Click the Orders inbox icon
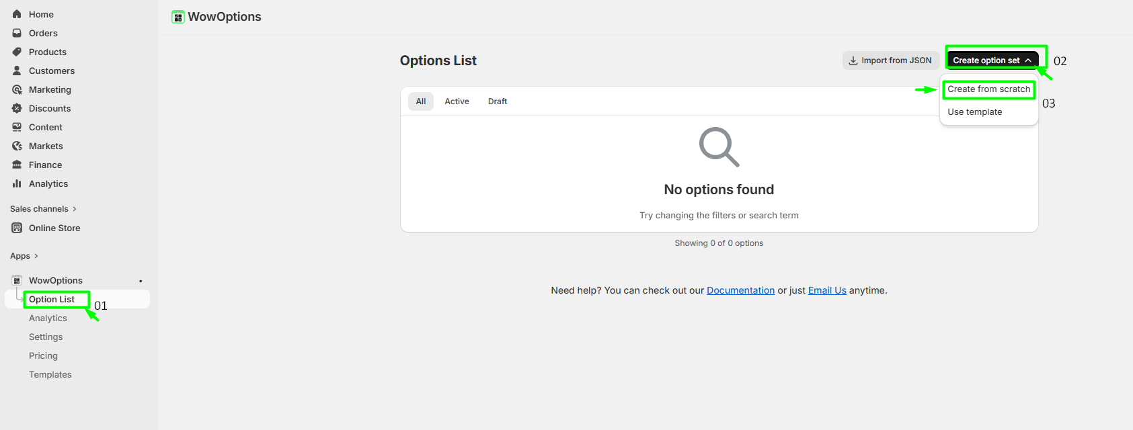Image resolution: width=1133 pixels, height=430 pixels. [x=17, y=33]
